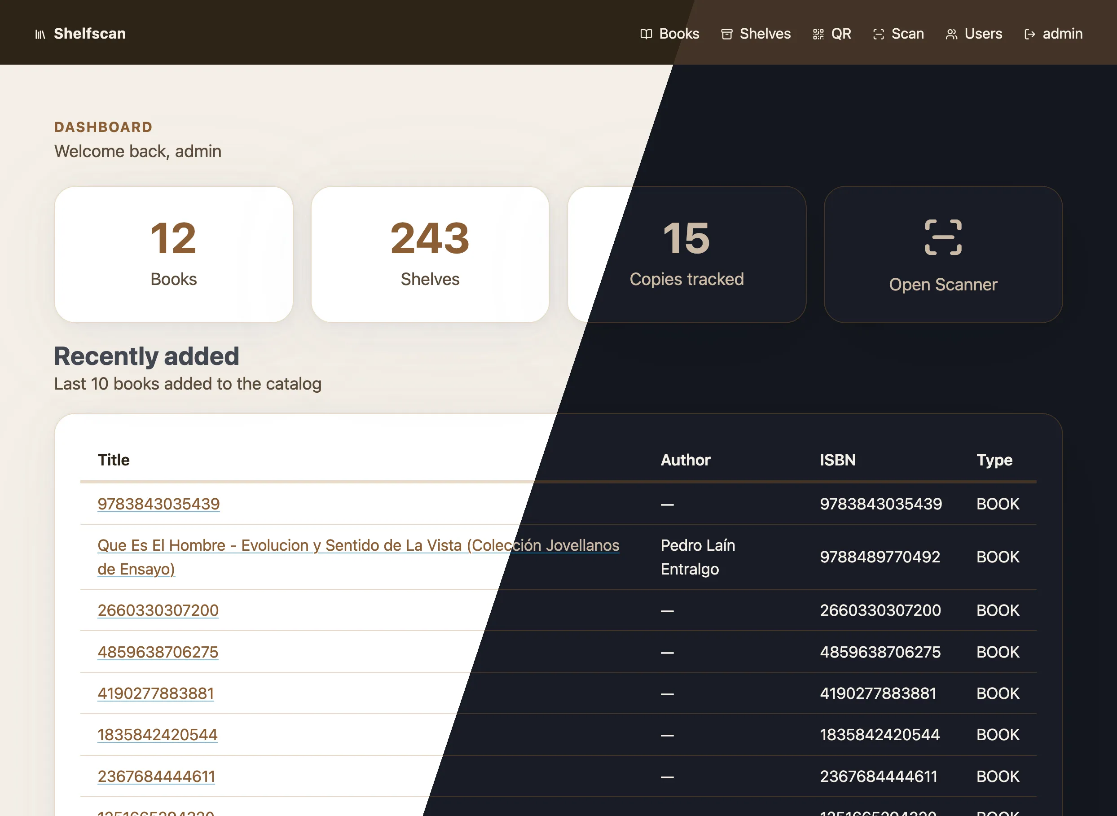
Task: Click BOOK type in 9788489770492 row
Action: tap(998, 557)
